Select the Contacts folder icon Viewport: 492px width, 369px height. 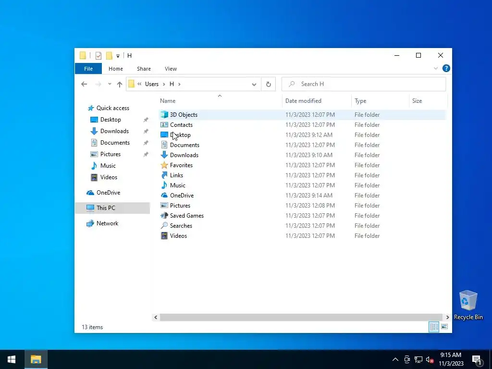164,124
